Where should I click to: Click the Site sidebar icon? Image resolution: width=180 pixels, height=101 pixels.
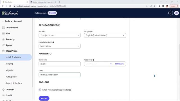tap(3, 33)
